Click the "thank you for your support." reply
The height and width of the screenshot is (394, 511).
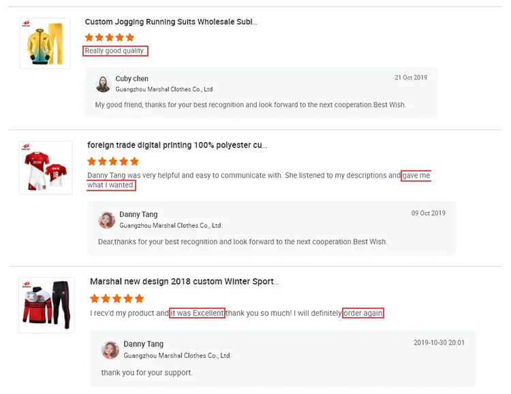(147, 372)
